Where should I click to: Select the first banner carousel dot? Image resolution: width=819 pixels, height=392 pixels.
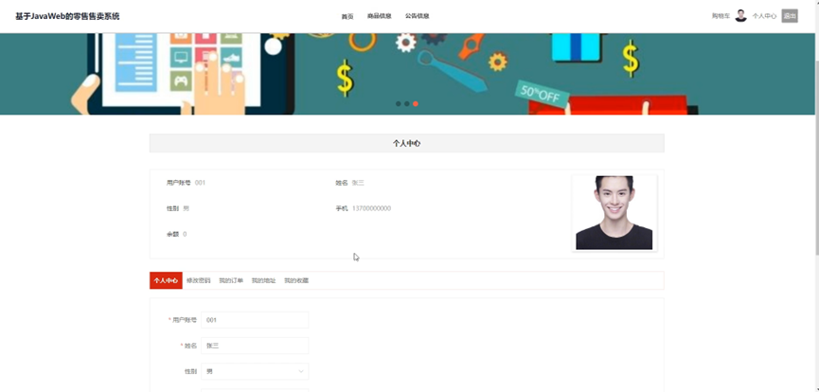point(399,104)
